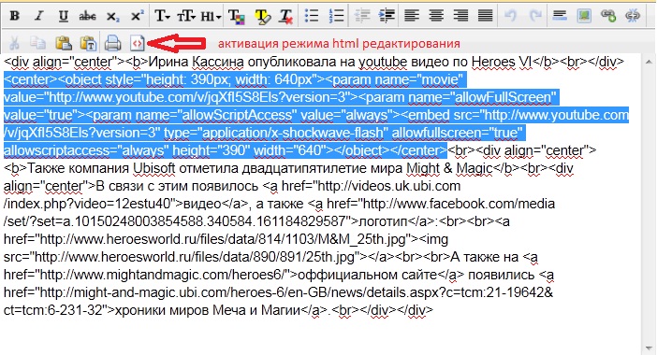Remove the hyperlink

(x=633, y=16)
